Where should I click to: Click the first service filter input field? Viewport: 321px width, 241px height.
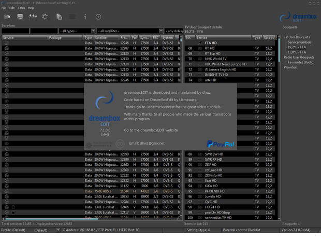(16, 31)
